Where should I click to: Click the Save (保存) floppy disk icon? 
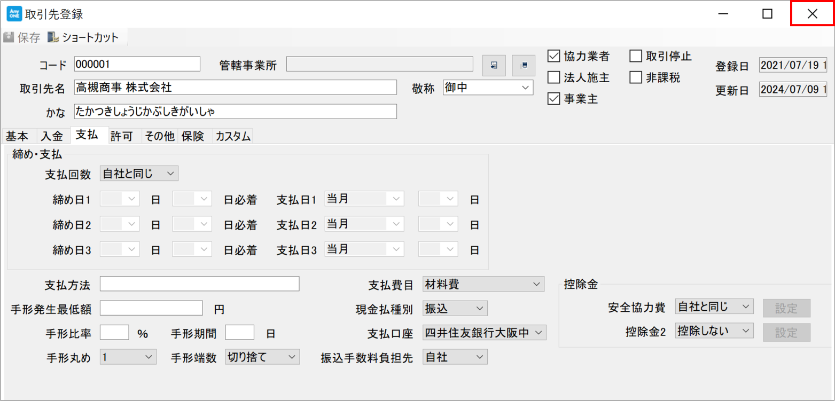[9, 38]
